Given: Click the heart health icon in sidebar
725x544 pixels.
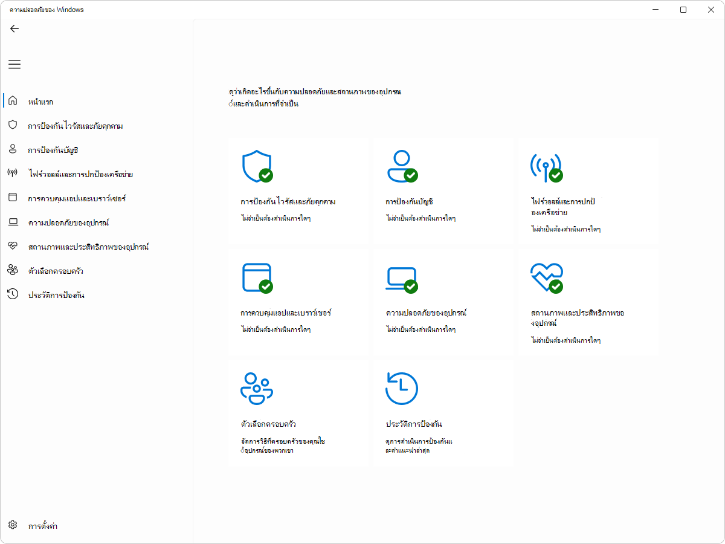Looking at the screenshot, I should tap(13, 246).
